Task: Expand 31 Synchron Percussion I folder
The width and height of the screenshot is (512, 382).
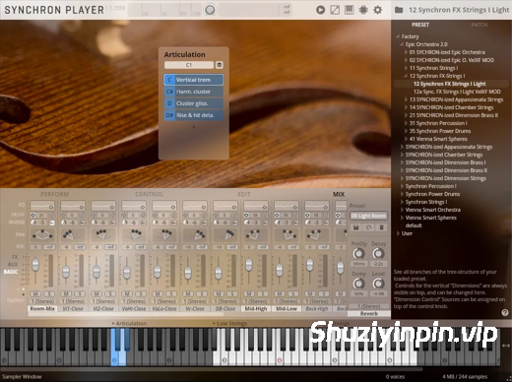Action: pyautogui.click(x=406, y=123)
